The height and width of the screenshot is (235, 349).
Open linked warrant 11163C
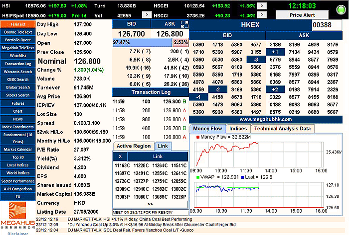click(x=123, y=165)
